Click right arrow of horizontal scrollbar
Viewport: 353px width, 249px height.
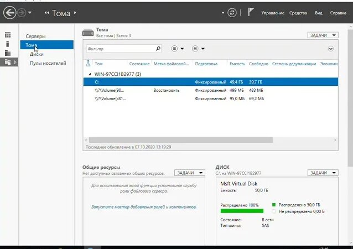(335, 140)
